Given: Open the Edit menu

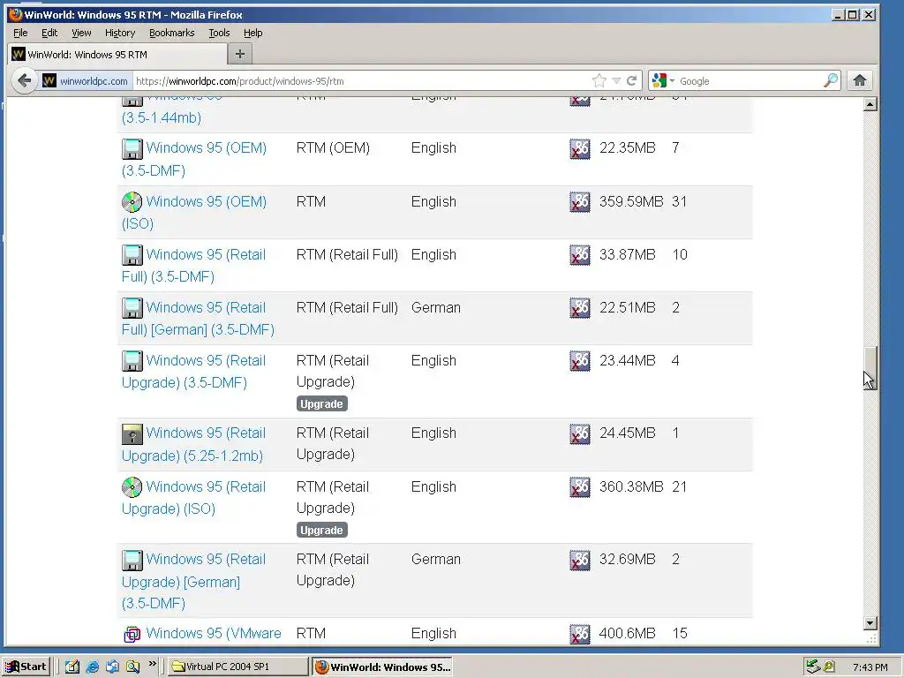Looking at the screenshot, I should point(49,33).
